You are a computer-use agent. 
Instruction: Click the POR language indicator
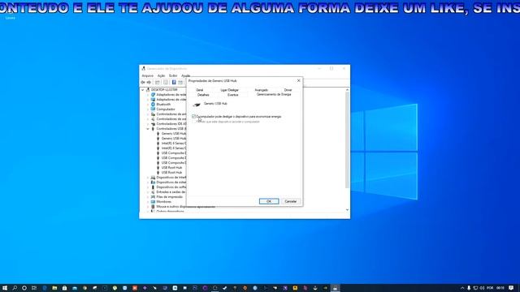pyautogui.click(x=490, y=288)
